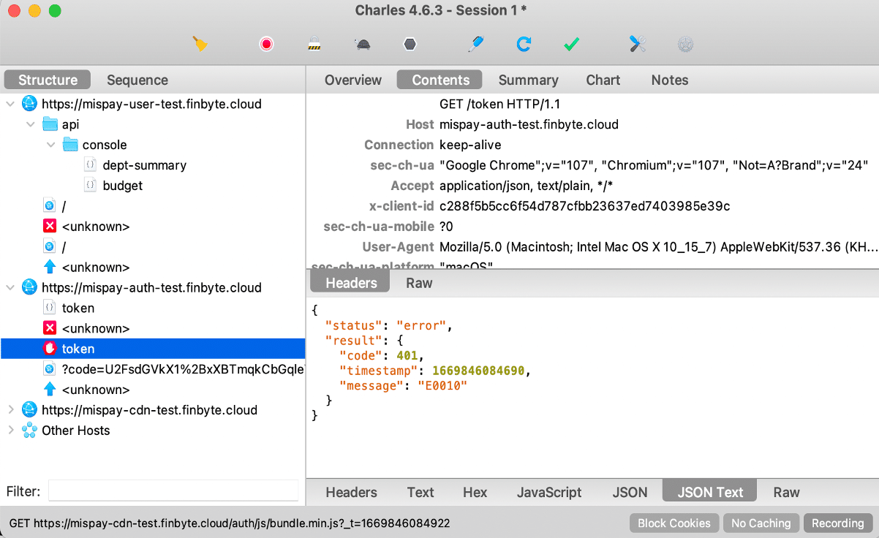Viewport: 879px width, 538px height.
Task: Toggle the Block Cookies button
Action: [x=674, y=523]
